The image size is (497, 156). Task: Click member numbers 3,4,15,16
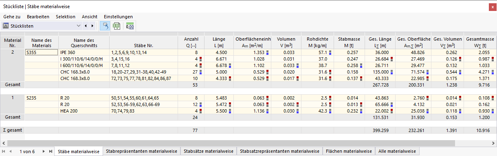coord(144,59)
